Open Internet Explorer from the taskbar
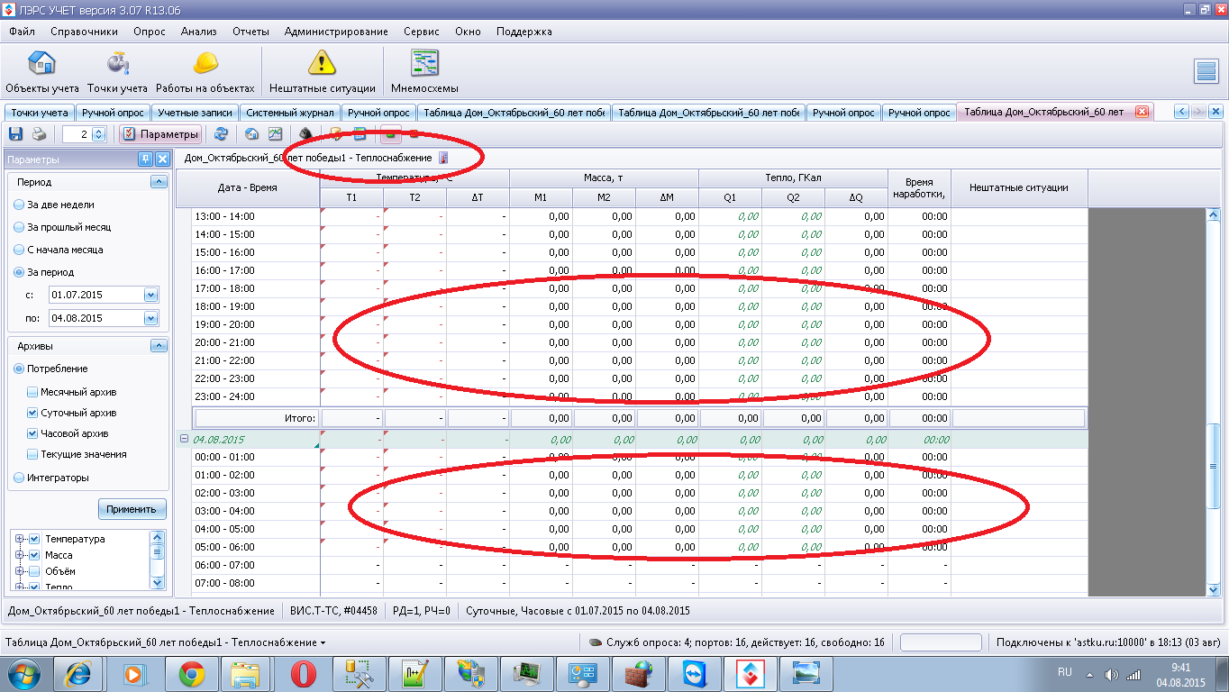This screenshot has height=692, width=1229. (78, 673)
